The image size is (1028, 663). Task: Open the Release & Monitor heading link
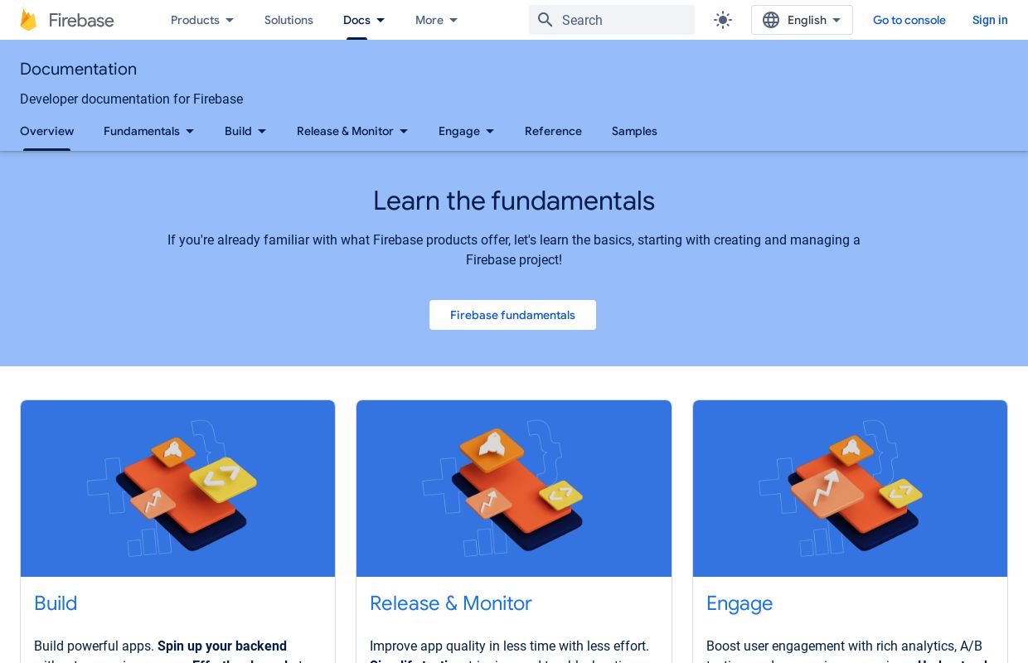[x=450, y=603]
